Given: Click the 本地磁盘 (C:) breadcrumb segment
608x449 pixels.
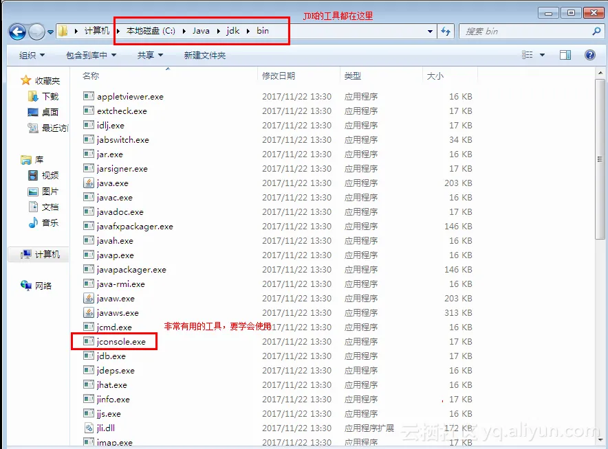Looking at the screenshot, I should (151, 31).
